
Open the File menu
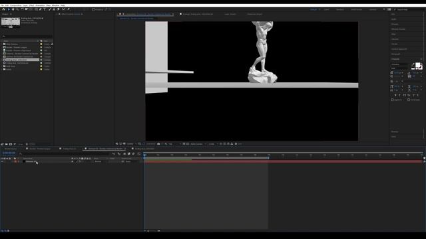tap(2, 5)
